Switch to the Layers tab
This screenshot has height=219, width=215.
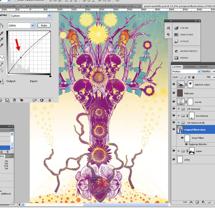[177, 67]
